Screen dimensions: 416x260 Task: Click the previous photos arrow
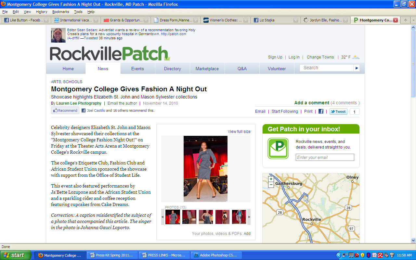163,217
